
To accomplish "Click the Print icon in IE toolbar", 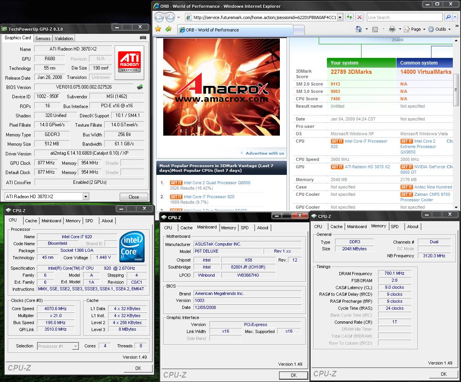I will point(392,30).
